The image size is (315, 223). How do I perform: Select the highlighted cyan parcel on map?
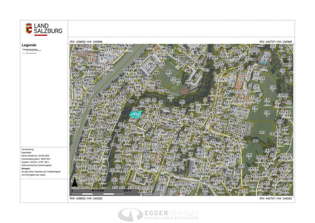pyautogui.click(x=135, y=114)
